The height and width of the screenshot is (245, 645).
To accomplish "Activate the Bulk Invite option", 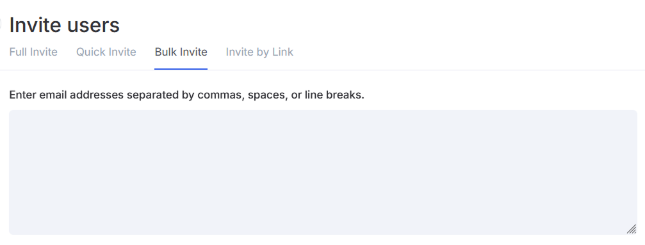I will [x=181, y=52].
